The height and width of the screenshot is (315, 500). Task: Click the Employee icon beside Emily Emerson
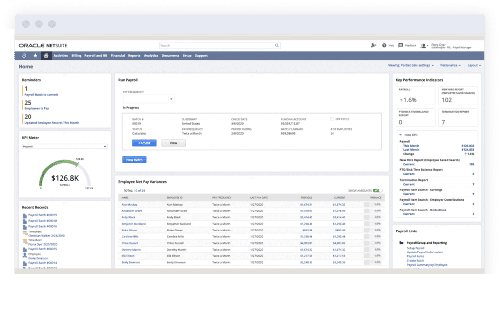tap(25, 255)
